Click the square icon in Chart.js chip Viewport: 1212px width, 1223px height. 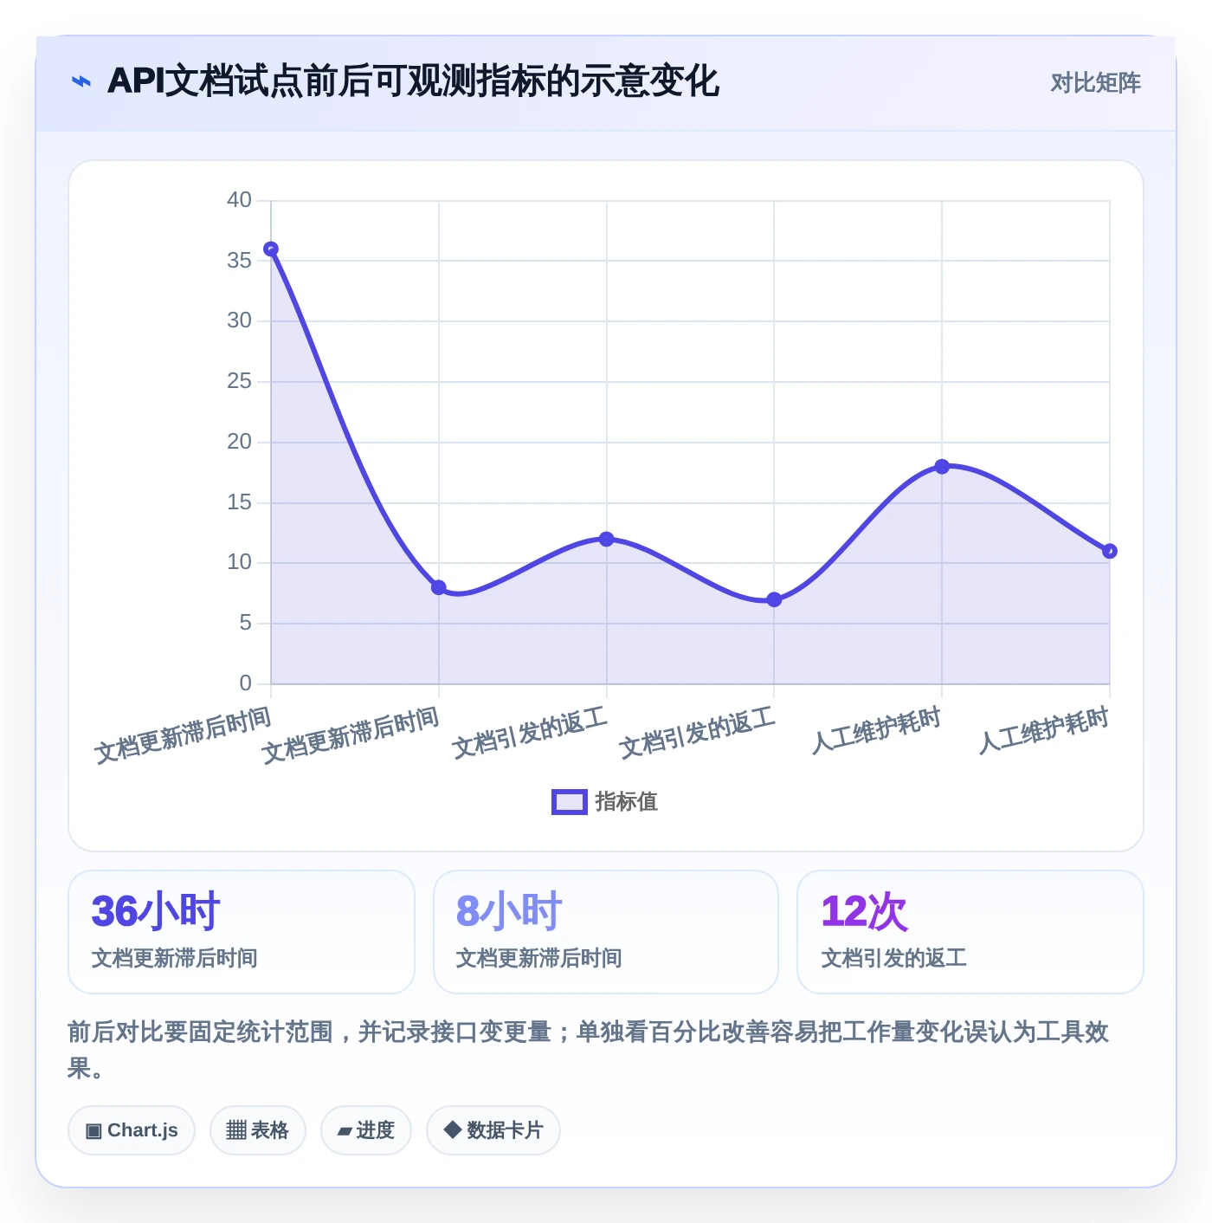[x=93, y=1130]
